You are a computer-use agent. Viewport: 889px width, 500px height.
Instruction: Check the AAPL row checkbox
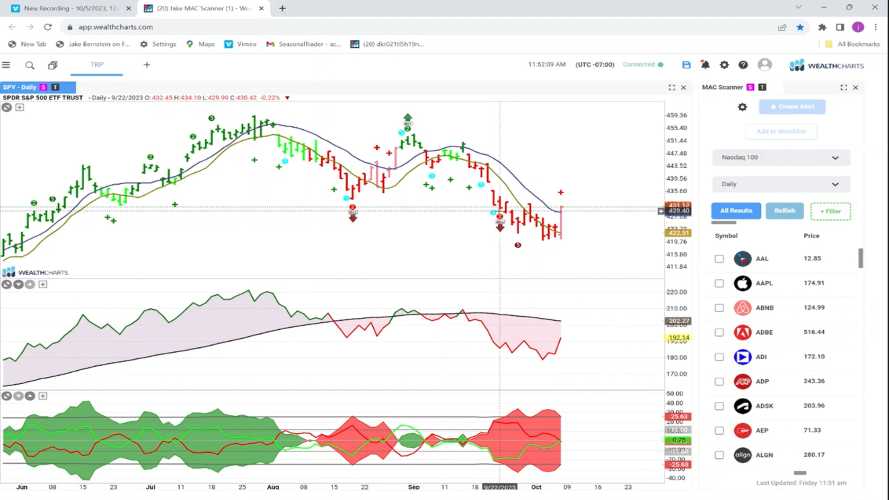click(719, 283)
